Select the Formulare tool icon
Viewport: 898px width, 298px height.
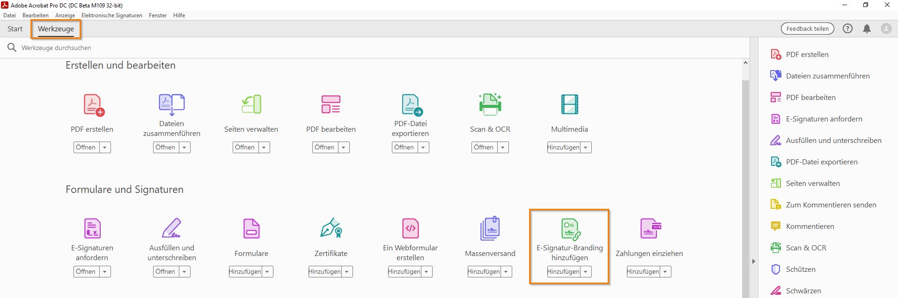(251, 229)
